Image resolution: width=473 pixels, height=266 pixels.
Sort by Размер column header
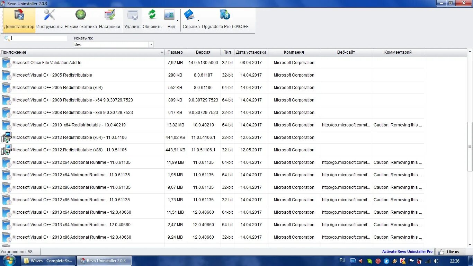175,52
